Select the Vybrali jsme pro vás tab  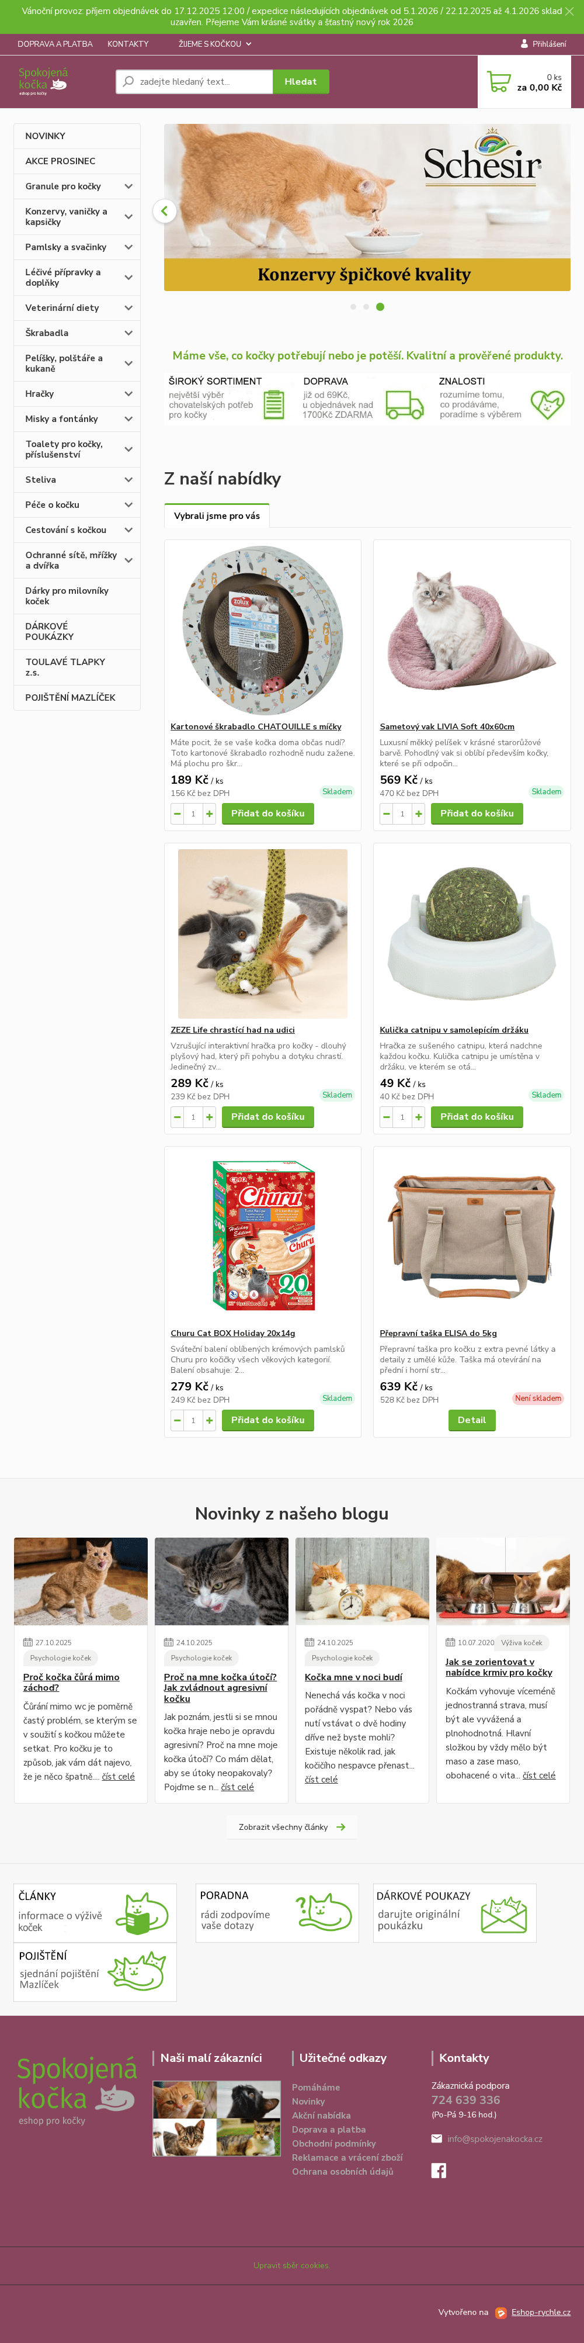pos(217,515)
